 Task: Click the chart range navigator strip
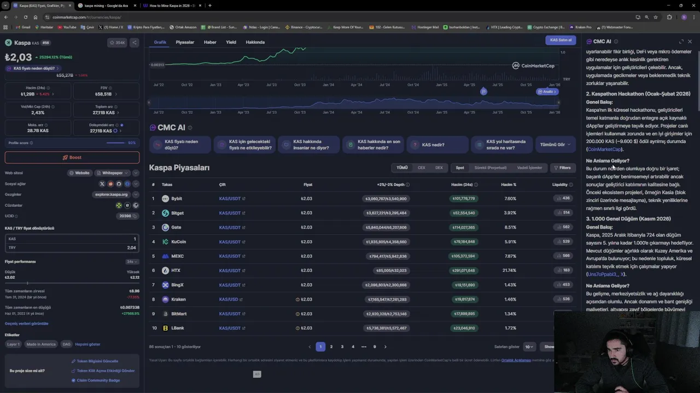click(353, 102)
